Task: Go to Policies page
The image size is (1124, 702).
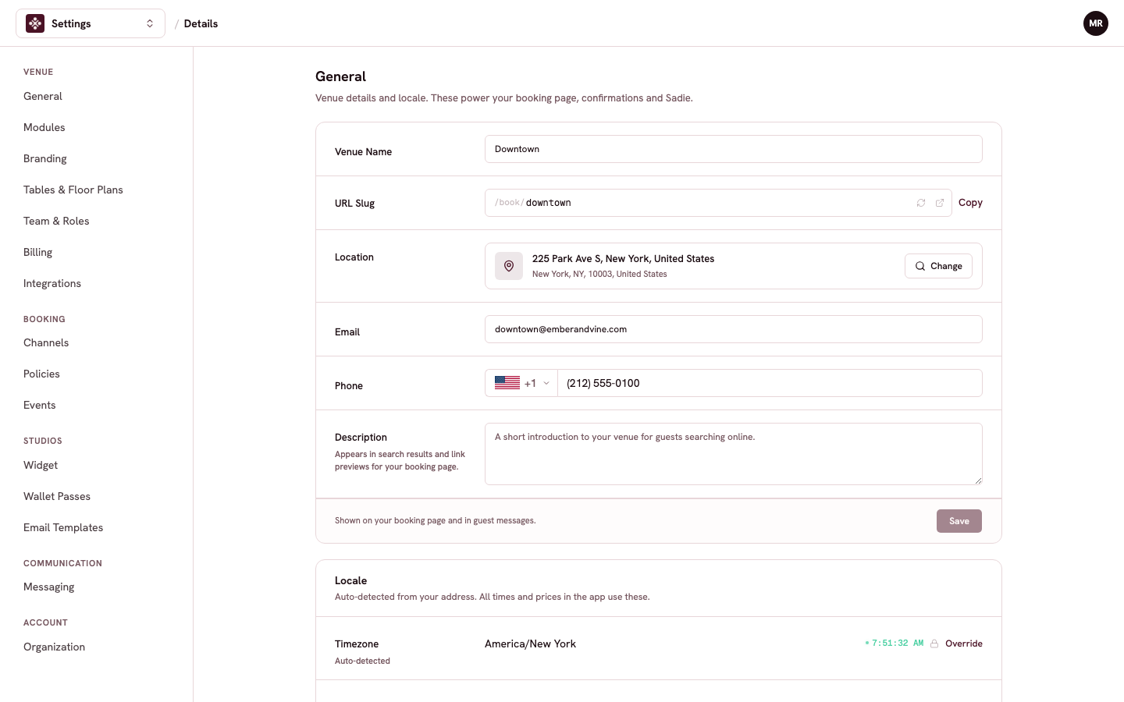Action: coord(41,374)
